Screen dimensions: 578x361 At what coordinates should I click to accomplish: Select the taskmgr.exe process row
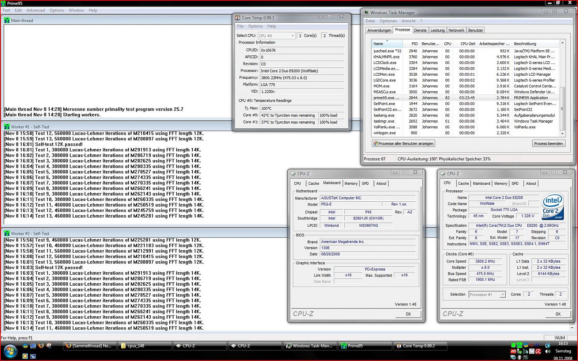(x=465, y=121)
